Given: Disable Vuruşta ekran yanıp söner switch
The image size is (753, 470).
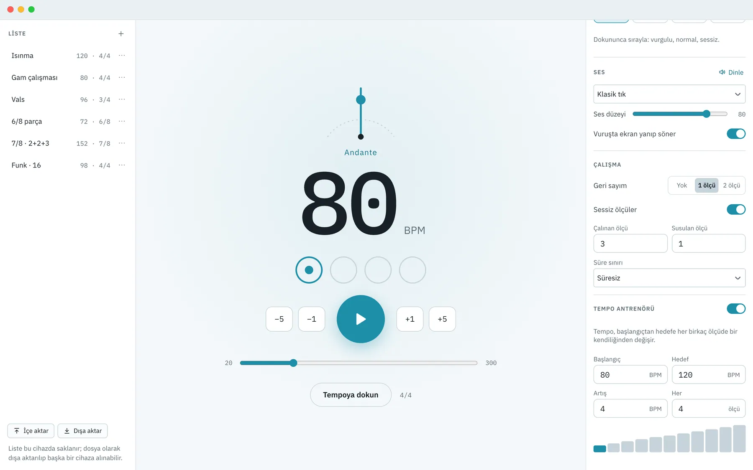Looking at the screenshot, I should (x=736, y=134).
